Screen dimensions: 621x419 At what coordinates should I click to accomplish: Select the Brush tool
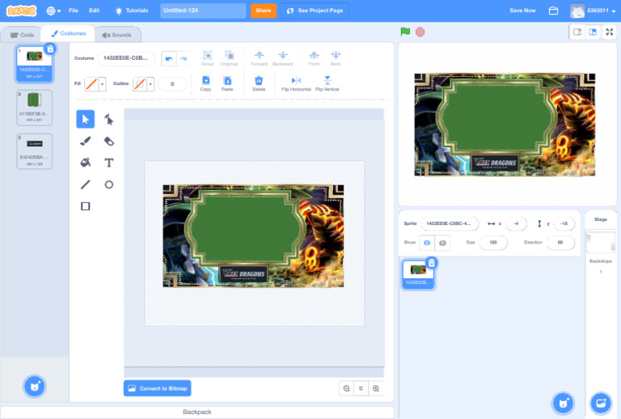pyautogui.click(x=85, y=141)
